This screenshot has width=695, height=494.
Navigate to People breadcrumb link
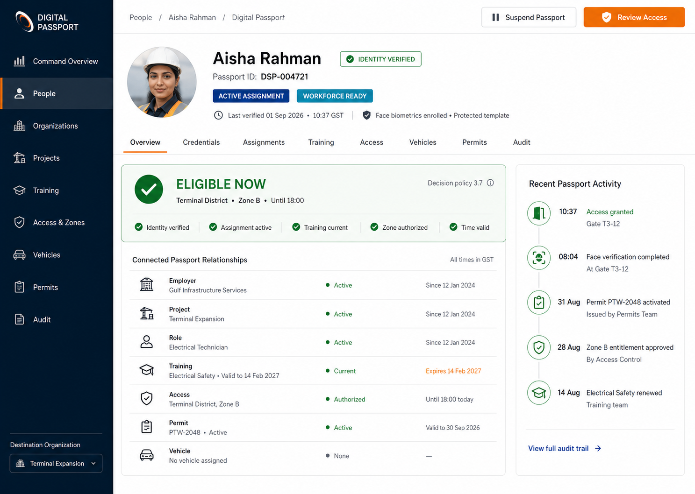click(x=141, y=17)
